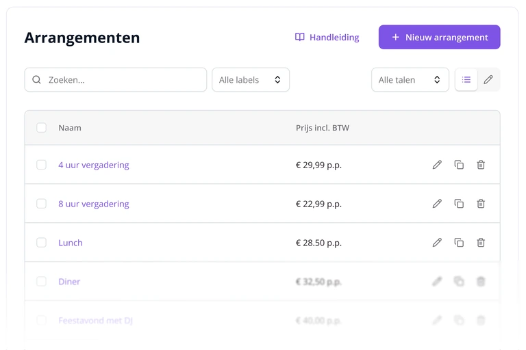The image size is (526, 350).
Task: Edit the 8 uur vergadering row
Action: pyautogui.click(x=437, y=204)
